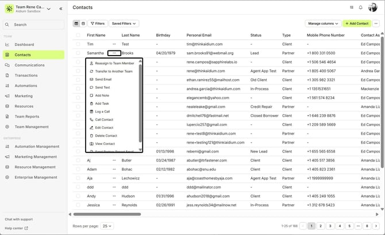Open row actions ellipsis for Jessica Reynolds
This screenshot has width=385, height=235.
click(x=114, y=205)
